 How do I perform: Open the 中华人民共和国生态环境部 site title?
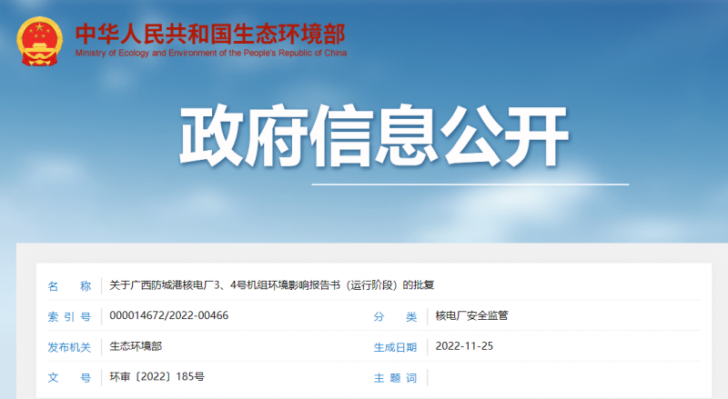209,34
